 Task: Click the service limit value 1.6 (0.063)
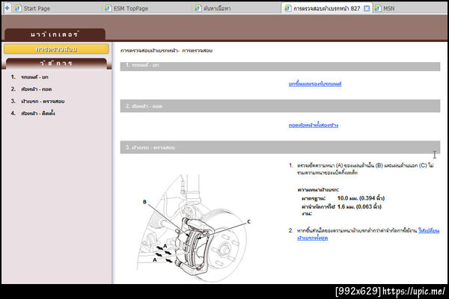[x=359, y=206]
